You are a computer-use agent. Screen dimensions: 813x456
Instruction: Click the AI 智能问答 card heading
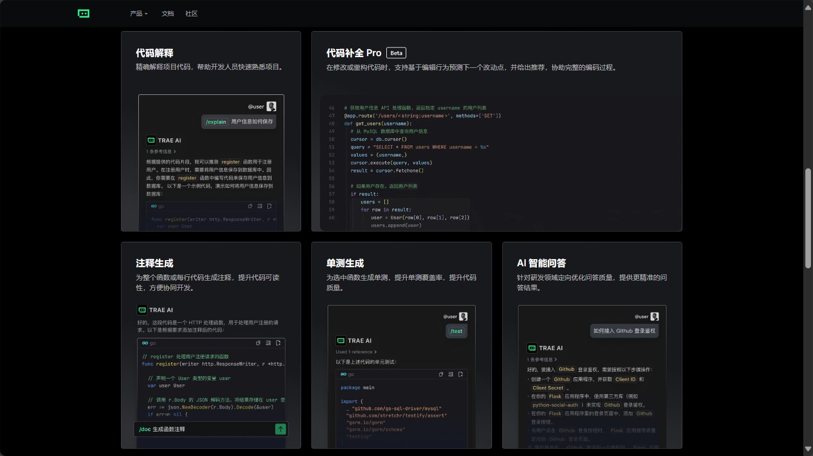click(x=541, y=263)
